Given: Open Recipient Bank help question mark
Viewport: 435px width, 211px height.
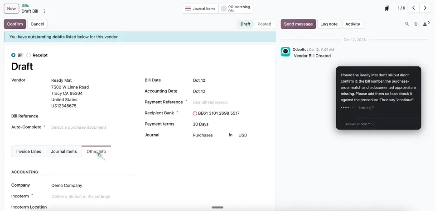Looking at the screenshot, I should (177, 112).
